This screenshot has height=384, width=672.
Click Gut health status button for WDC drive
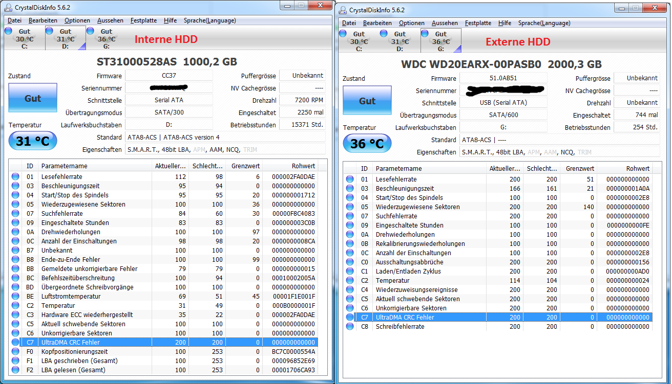tap(367, 101)
